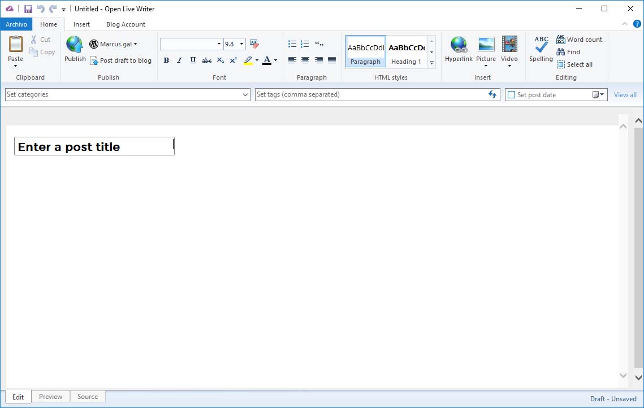This screenshot has width=644, height=408.
Task: Open Word count
Action: (579, 40)
